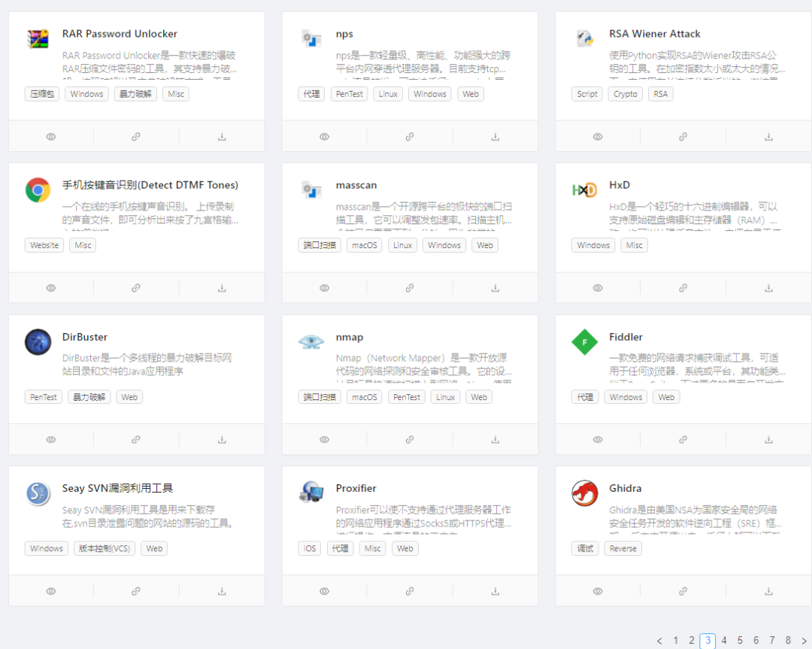
Task: Download RSA Wiener Attack script
Action: click(x=768, y=137)
